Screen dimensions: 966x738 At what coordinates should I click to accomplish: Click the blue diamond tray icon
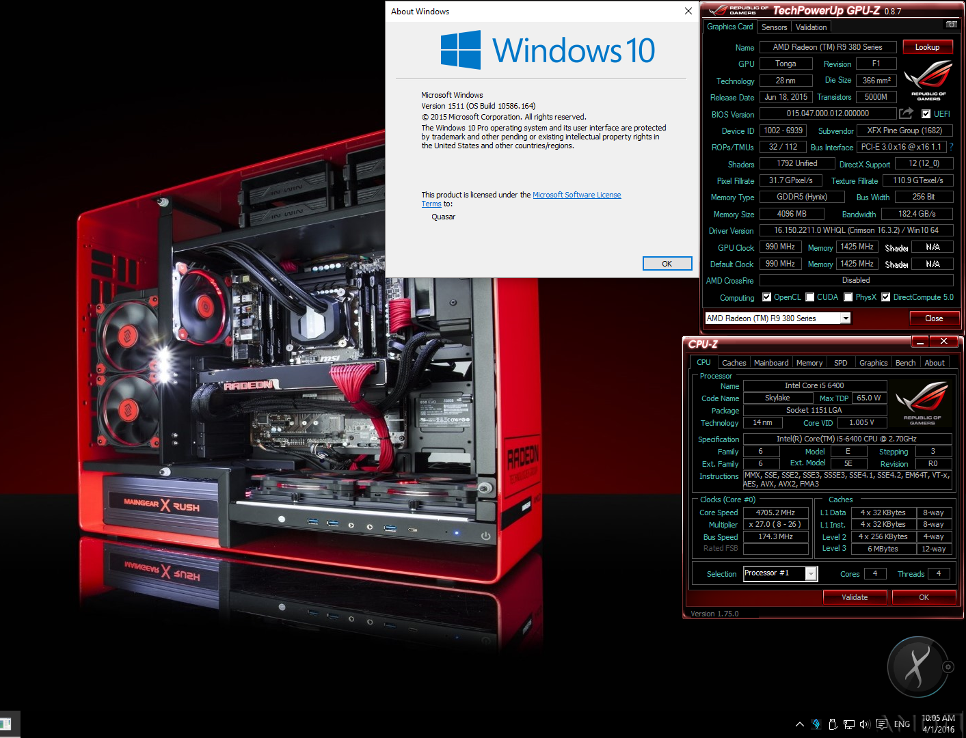816,724
